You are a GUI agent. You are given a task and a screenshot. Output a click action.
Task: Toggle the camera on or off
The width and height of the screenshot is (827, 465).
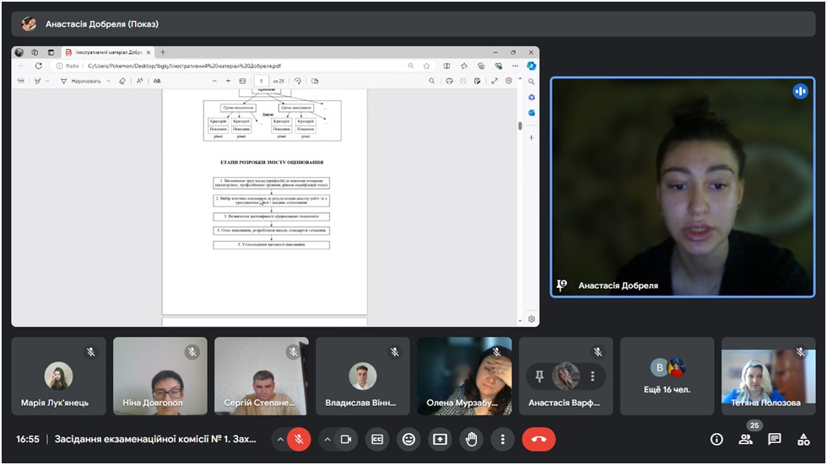[345, 439]
